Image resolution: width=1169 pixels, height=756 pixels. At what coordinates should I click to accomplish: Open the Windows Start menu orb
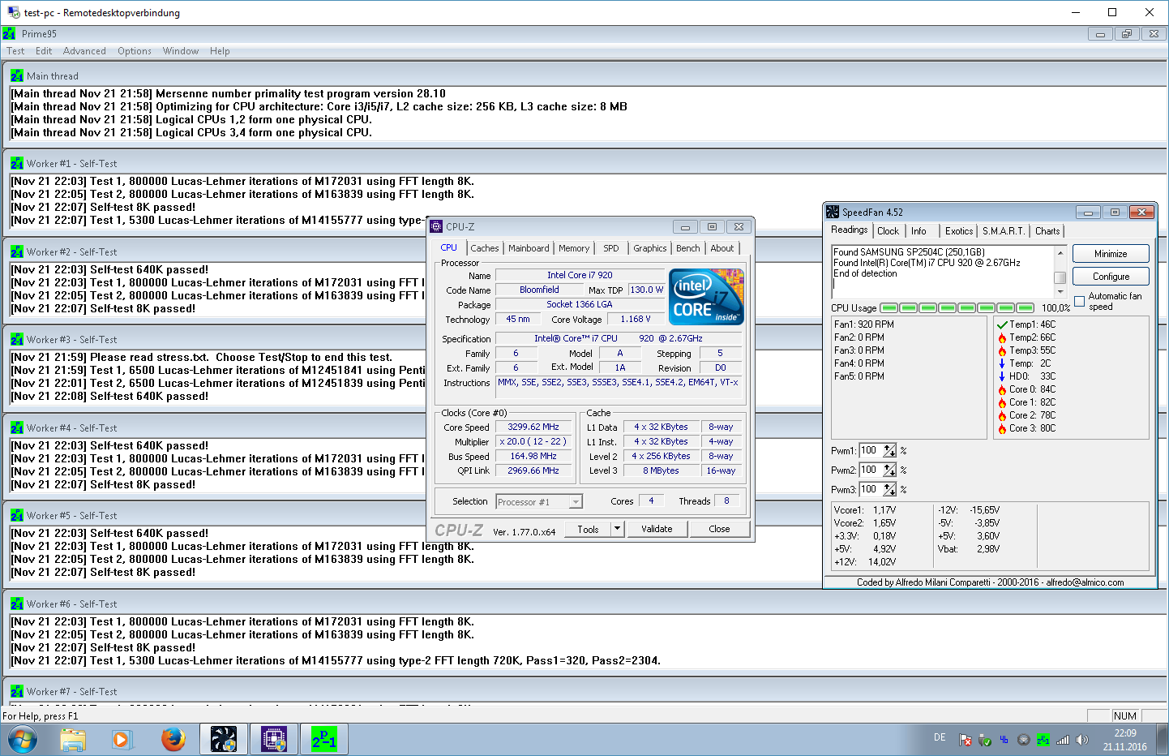point(22,740)
